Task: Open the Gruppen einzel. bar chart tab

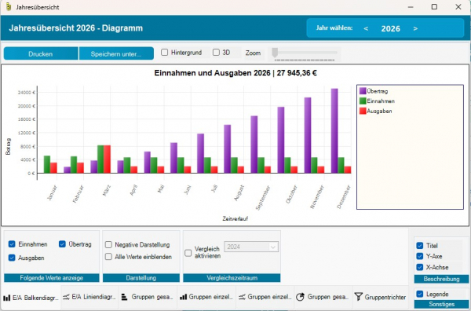Action: (206, 297)
